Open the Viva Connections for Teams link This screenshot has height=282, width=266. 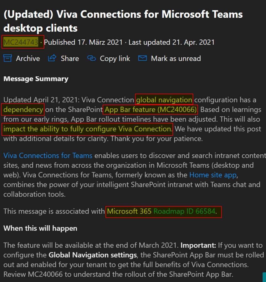point(48,155)
